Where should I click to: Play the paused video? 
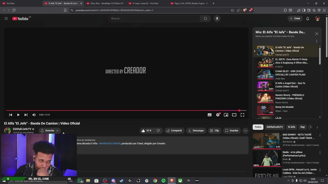[18, 115]
